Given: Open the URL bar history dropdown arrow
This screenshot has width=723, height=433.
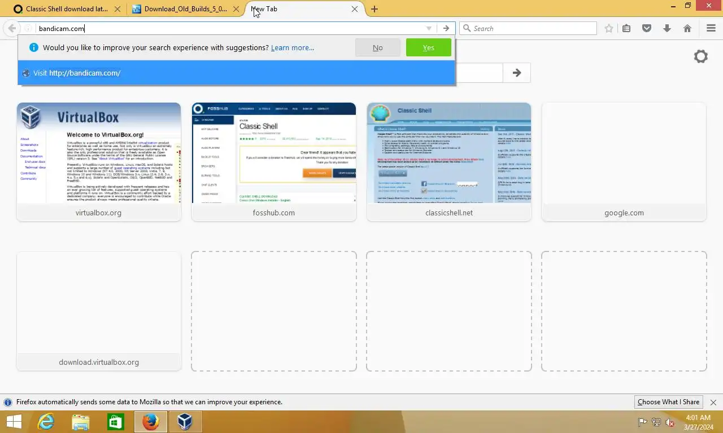Looking at the screenshot, I should 429,28.
